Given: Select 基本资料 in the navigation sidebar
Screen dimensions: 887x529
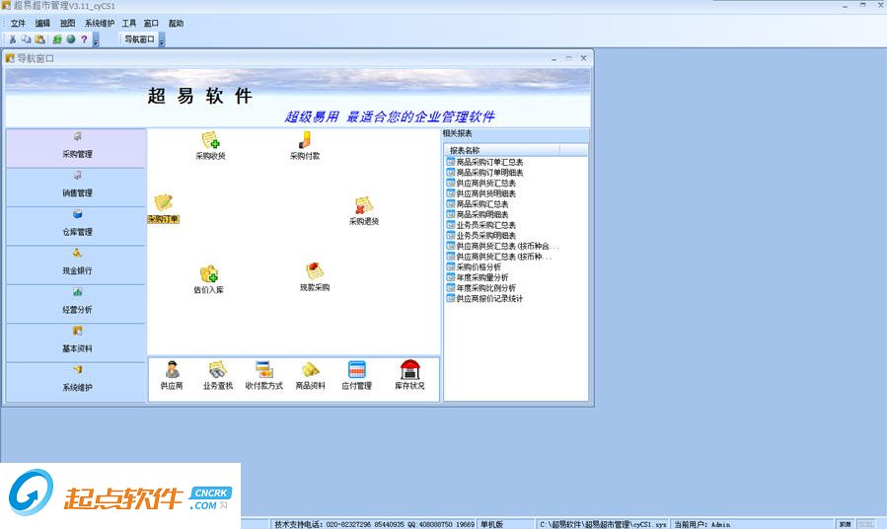Looking at the screenshot, I should pyautogui.click(x=76, y=343).
